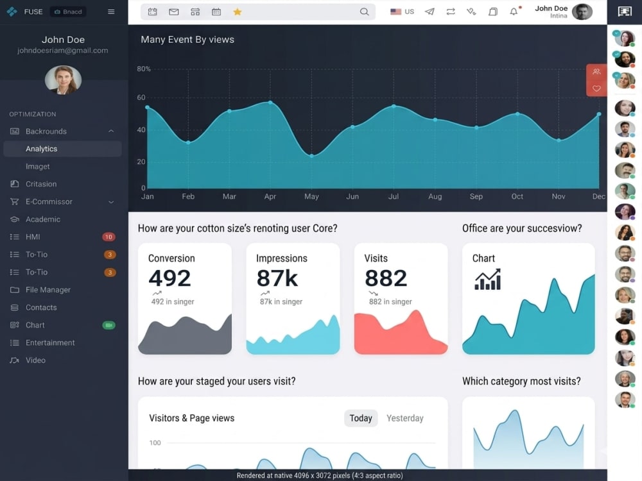Open the US language selector

point(402,12)
